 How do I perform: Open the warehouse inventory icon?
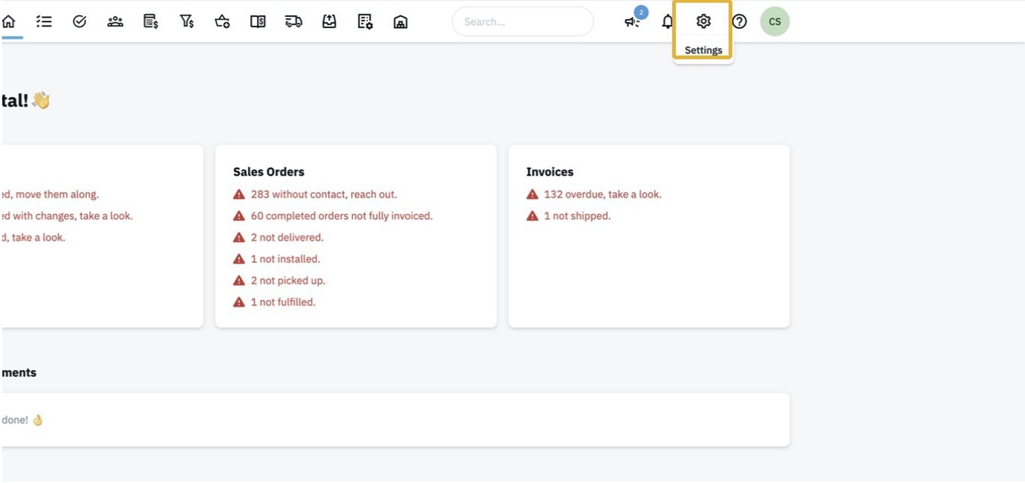point(401,22)
